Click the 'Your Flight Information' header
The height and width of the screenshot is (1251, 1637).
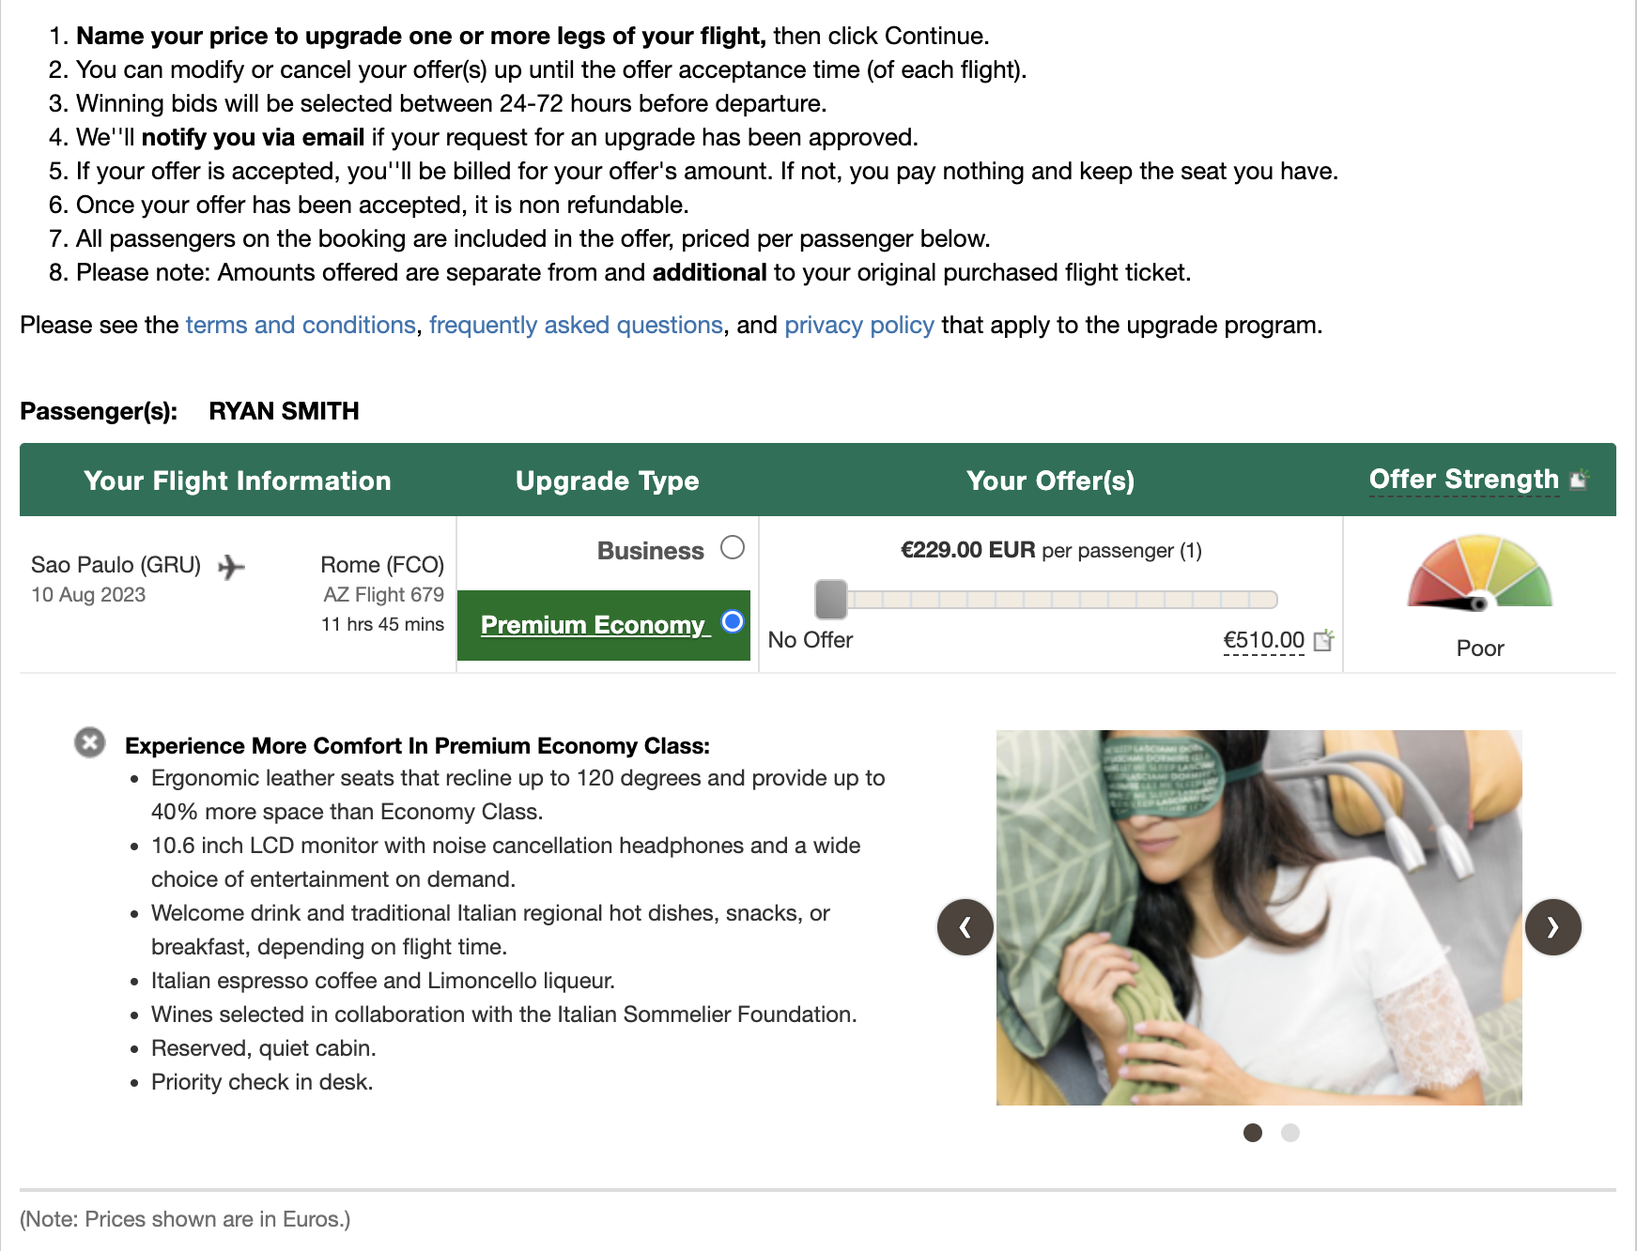(x=238, y=481)
